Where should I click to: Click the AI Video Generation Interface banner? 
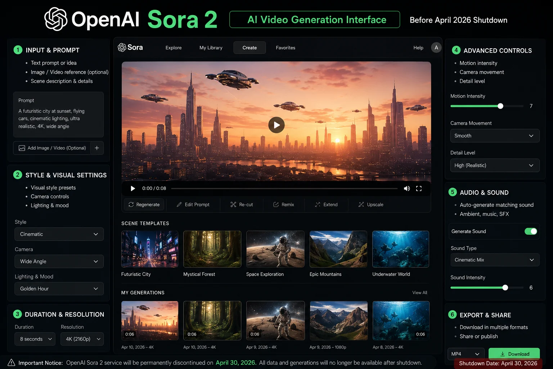(x=315, y=19)
